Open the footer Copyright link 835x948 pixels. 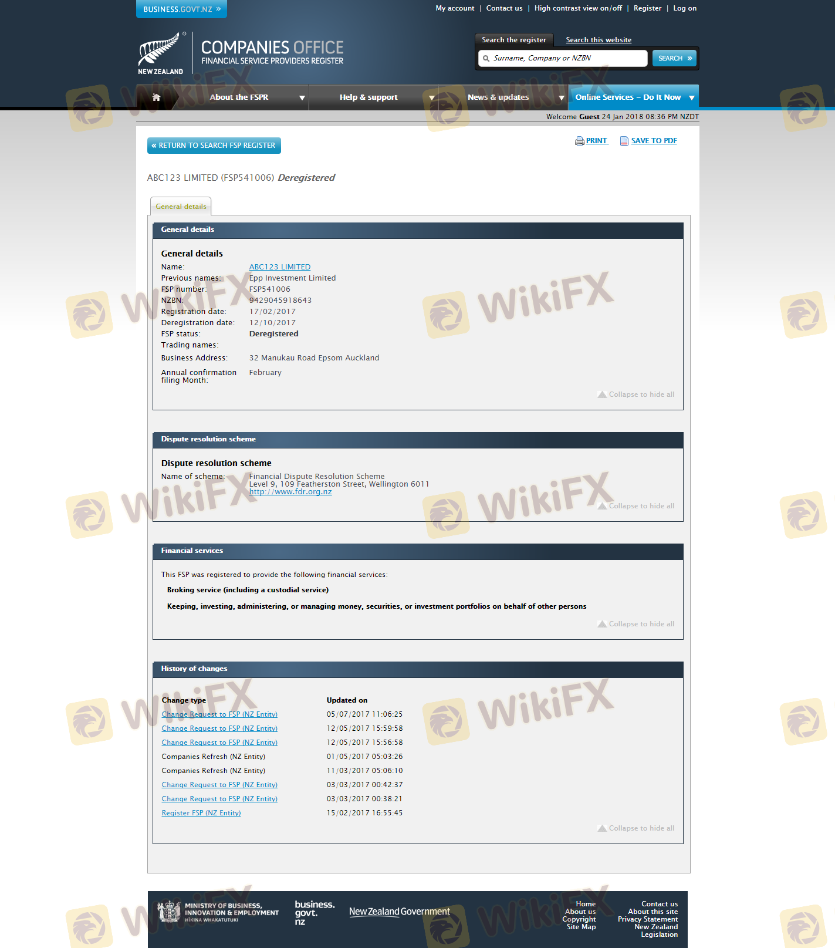pos(579,919)
